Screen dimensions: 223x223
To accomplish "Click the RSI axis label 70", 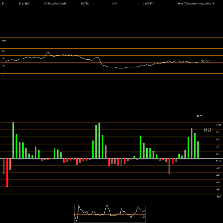I will (x=3, y=51).
